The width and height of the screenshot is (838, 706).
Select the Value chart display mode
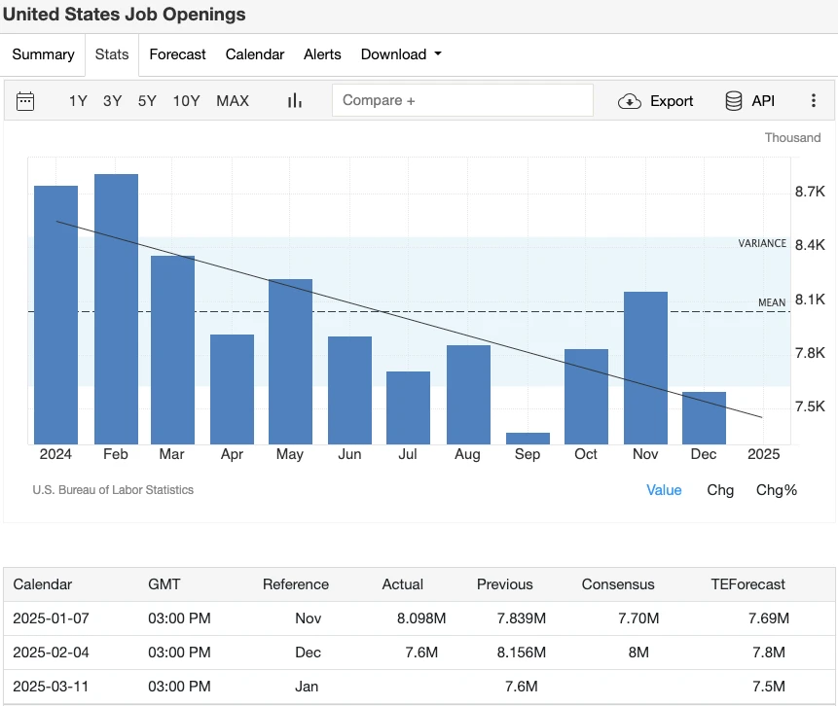point(664,490)
